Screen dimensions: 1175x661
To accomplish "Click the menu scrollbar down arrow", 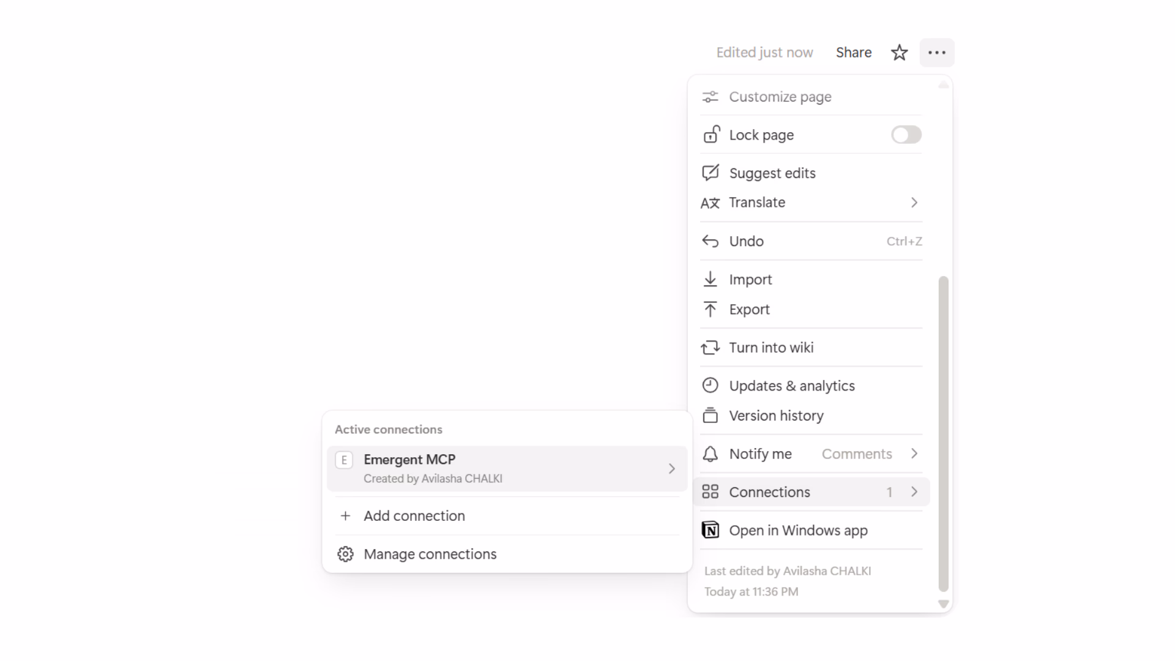I will coord(944,604).
